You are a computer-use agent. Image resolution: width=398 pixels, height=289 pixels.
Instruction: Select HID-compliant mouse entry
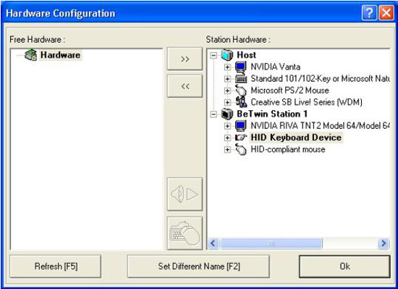tap(288, 149)
